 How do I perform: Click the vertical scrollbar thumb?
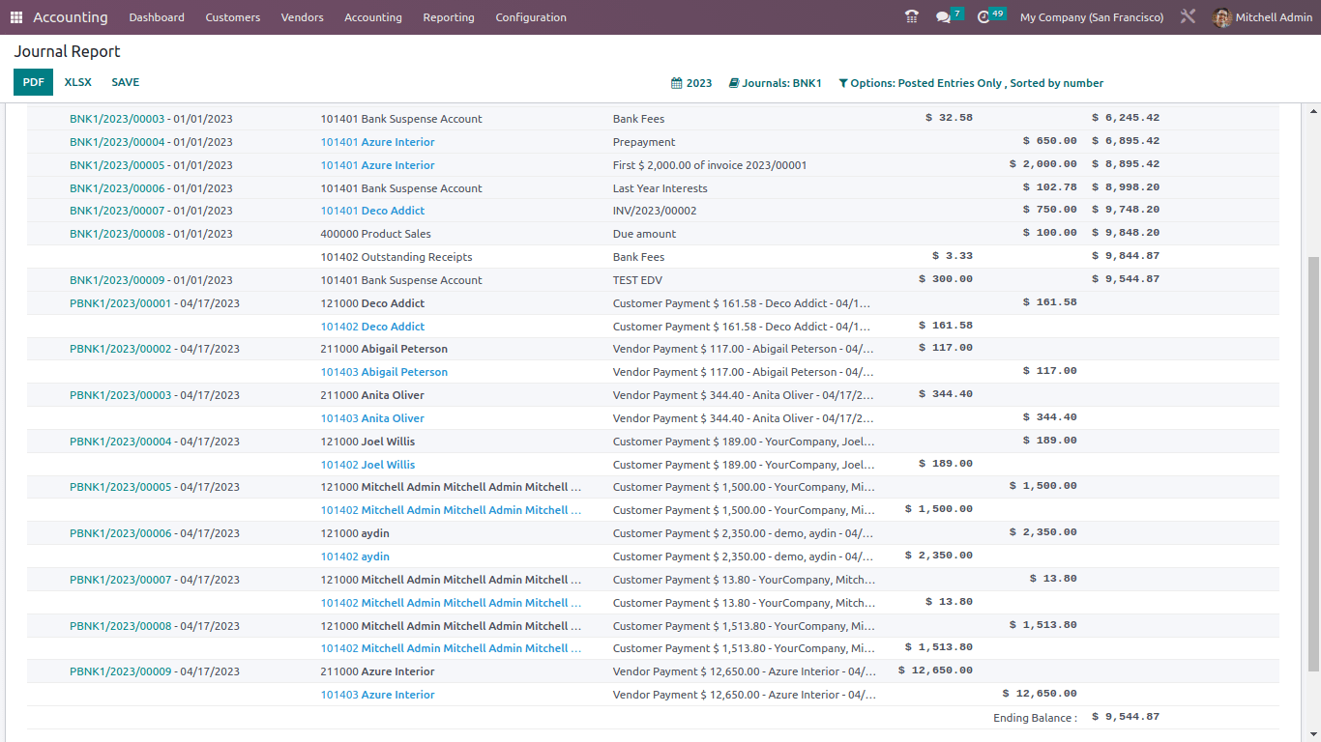pyautogui.click(x=1313, y=464)
